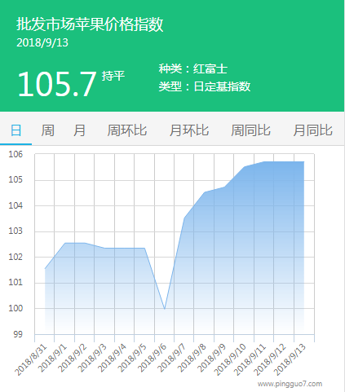Screen dimensions: 345x392
Task: Click the x-axis label 2018/9/6
Action: [x=152, y=358]
